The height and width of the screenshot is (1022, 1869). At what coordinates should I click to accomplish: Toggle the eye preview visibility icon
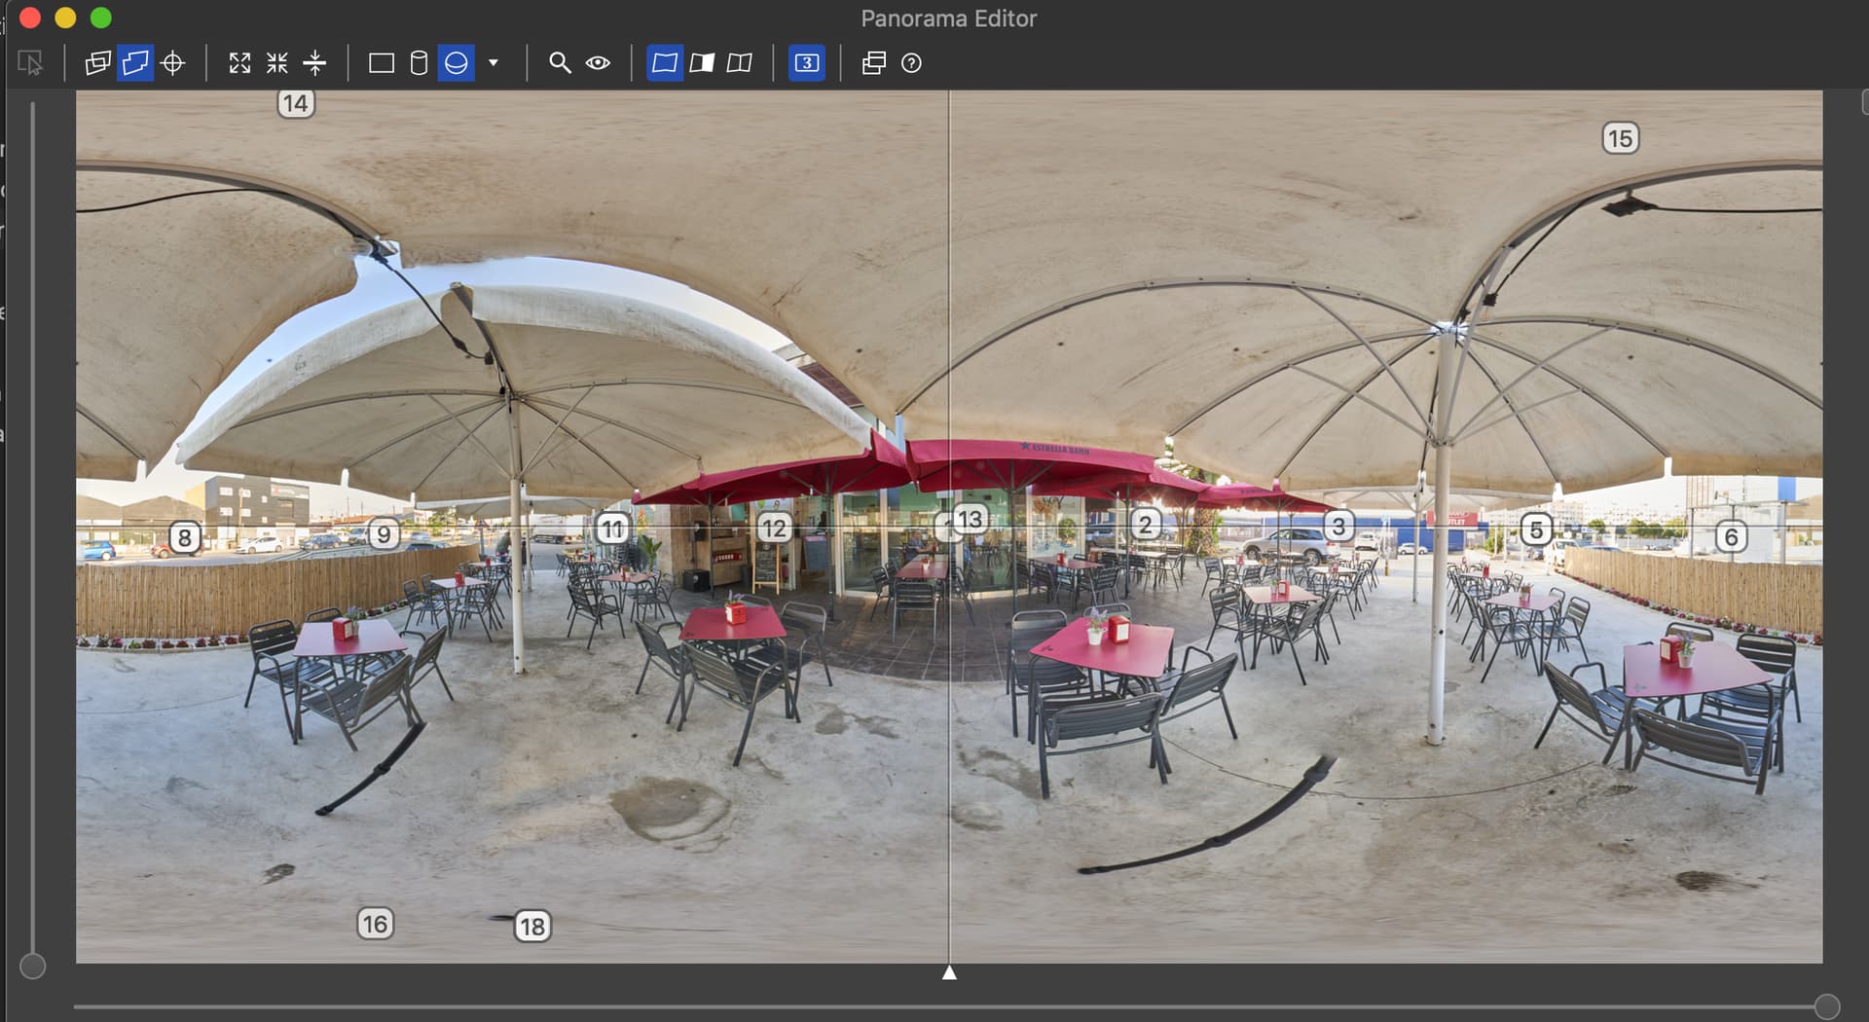click(598, 63)
